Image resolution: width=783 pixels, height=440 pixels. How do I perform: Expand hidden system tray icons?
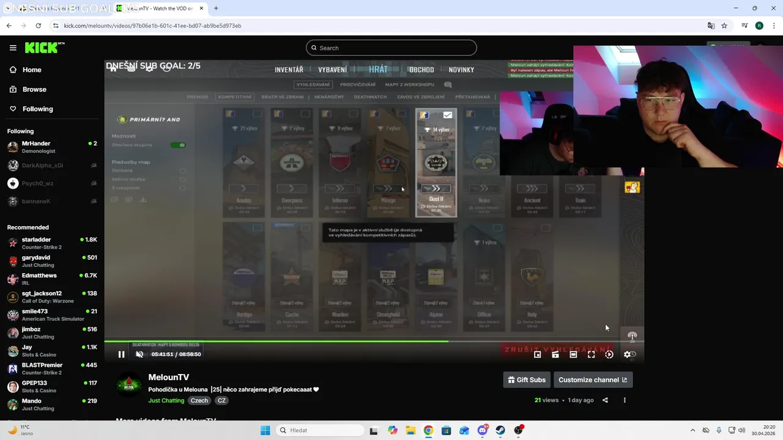pos(692,430)
